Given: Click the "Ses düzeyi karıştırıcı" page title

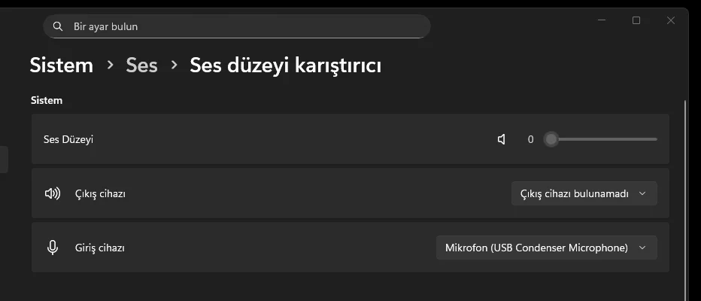Looking at the screenshot, I should [285, 65].
